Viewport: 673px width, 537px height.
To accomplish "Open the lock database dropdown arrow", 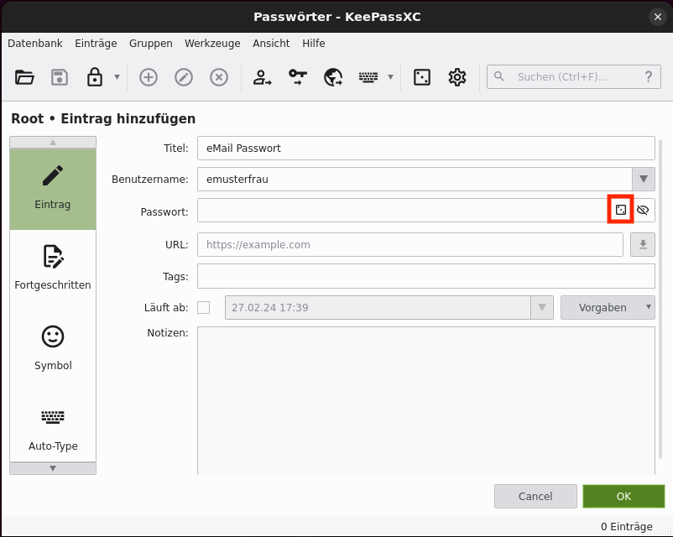I will pos(117,77).
